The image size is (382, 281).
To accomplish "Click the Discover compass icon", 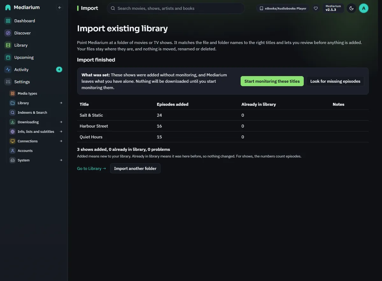I will 8,33.
